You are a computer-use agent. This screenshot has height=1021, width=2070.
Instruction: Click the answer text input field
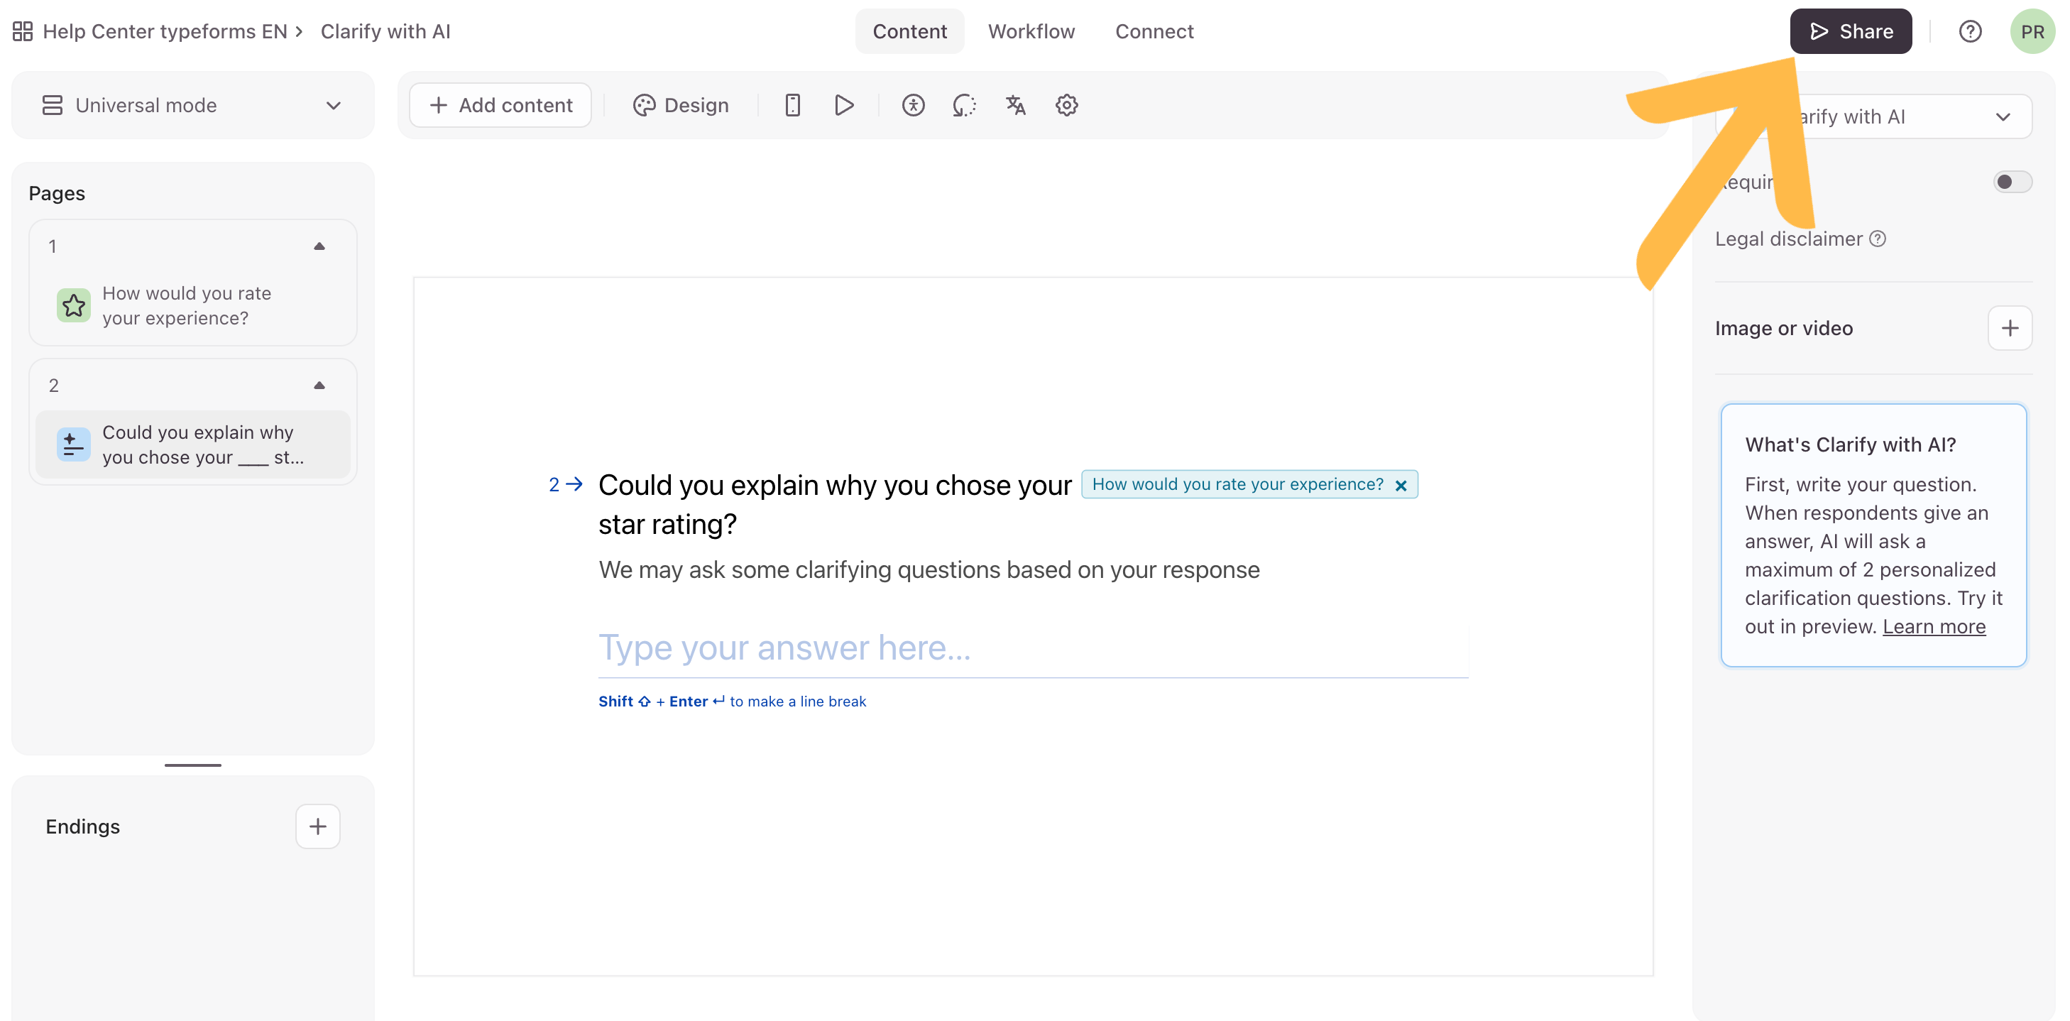pyautogui.click(x=1033, y=648)
